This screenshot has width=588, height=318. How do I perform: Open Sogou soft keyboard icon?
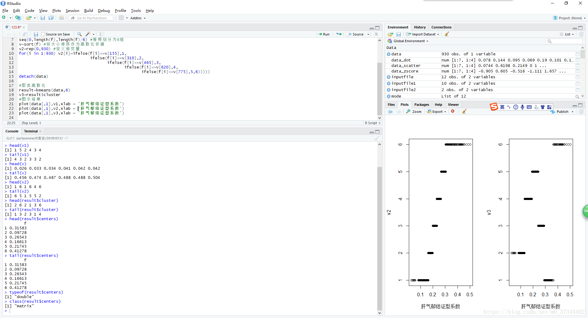529,107
